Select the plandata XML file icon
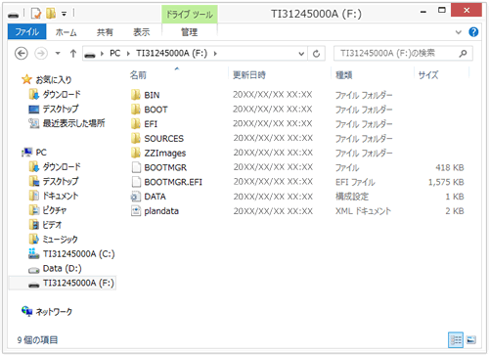The width and height of the screenshot is (489, 355). pos(136,211)
